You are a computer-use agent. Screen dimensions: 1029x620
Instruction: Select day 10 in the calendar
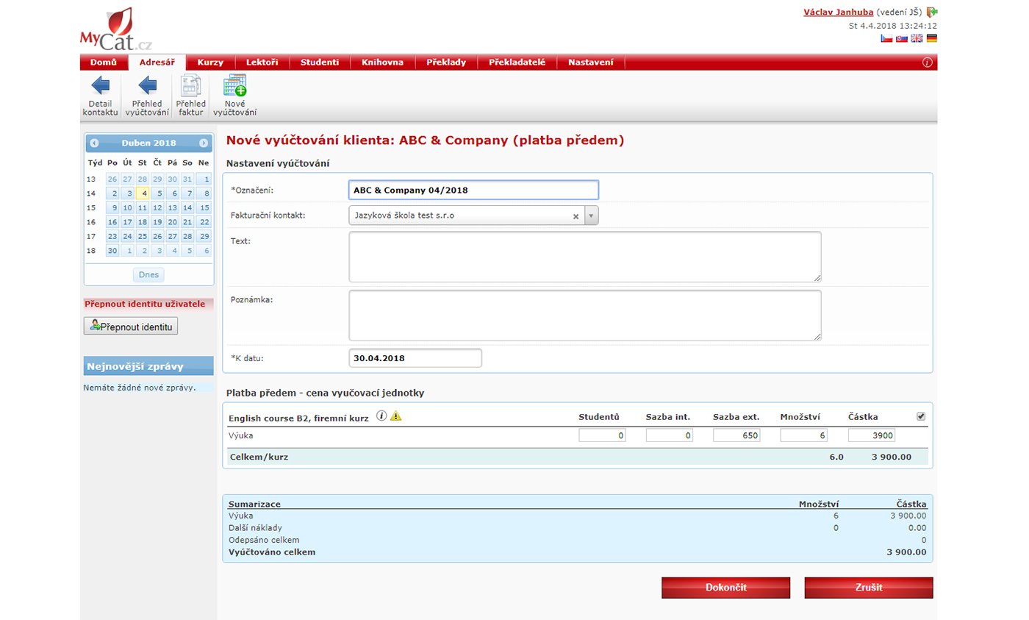point(129,207)
